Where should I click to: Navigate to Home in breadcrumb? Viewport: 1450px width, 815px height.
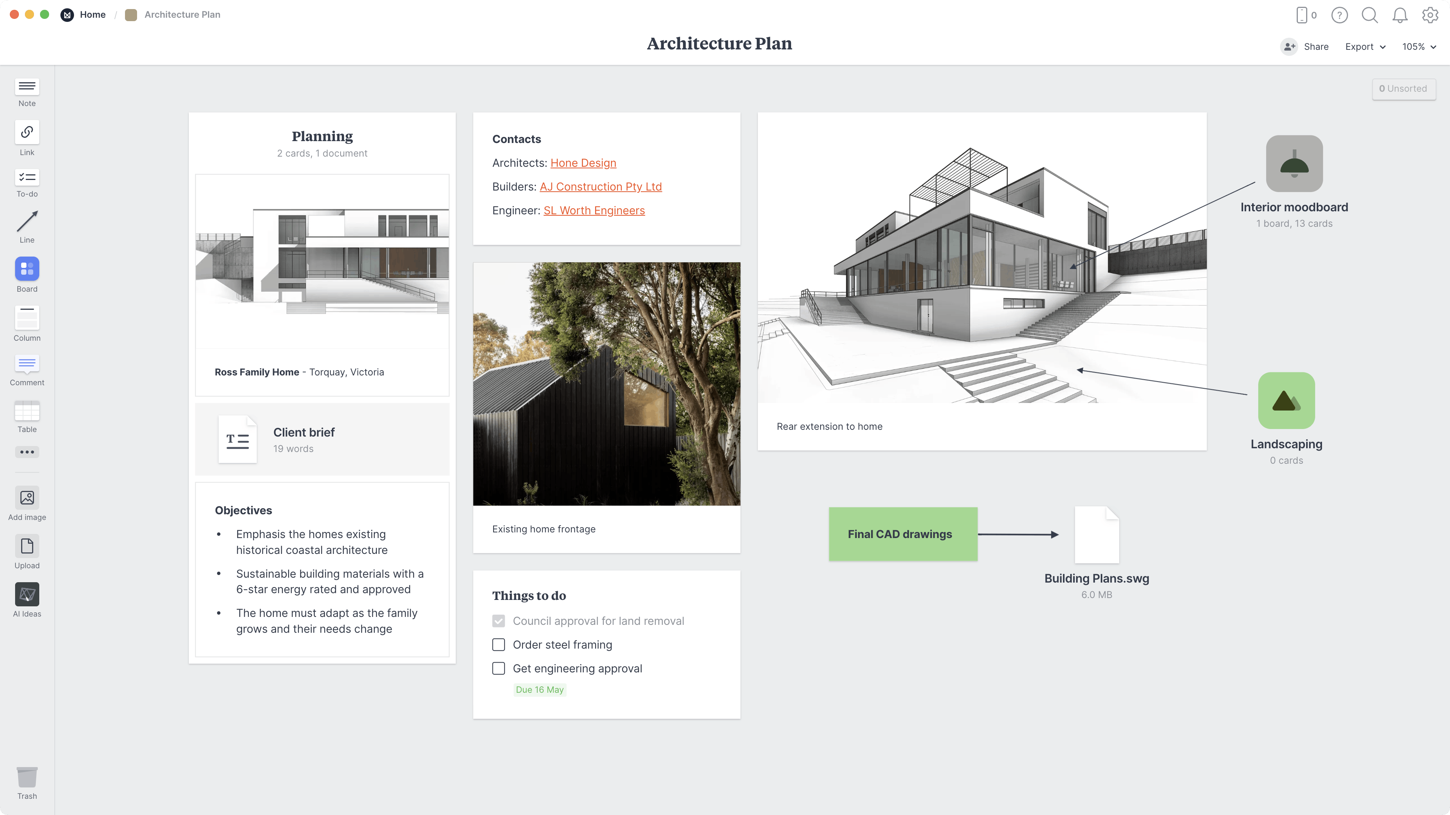click(x=92, y=15)
